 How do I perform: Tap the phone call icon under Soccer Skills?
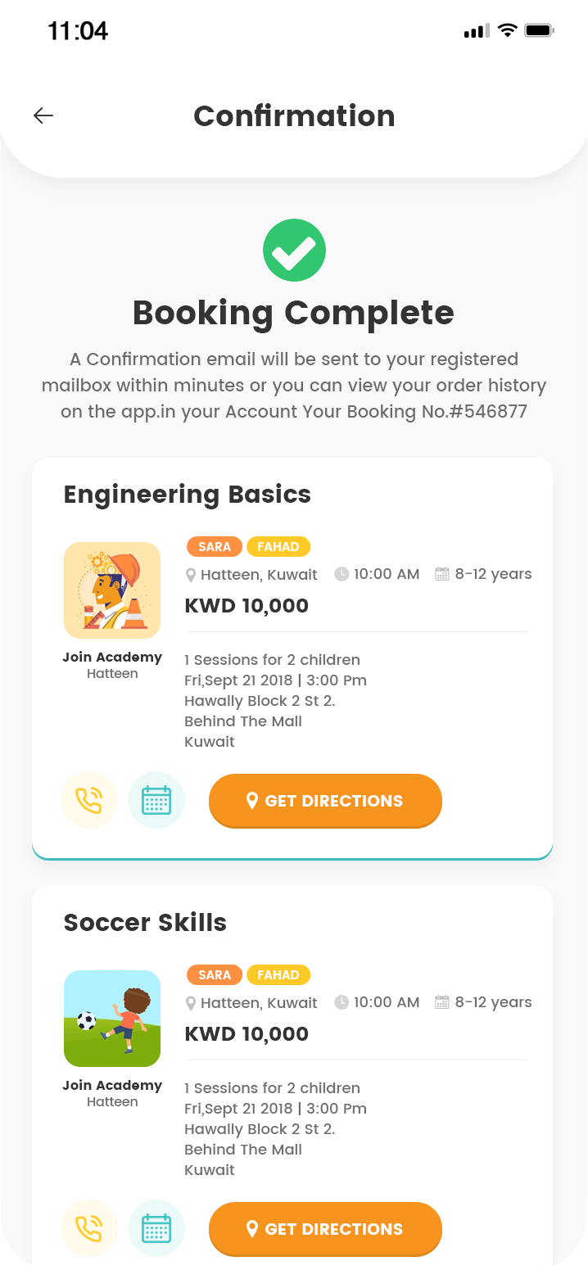(x=89, y=1228)
